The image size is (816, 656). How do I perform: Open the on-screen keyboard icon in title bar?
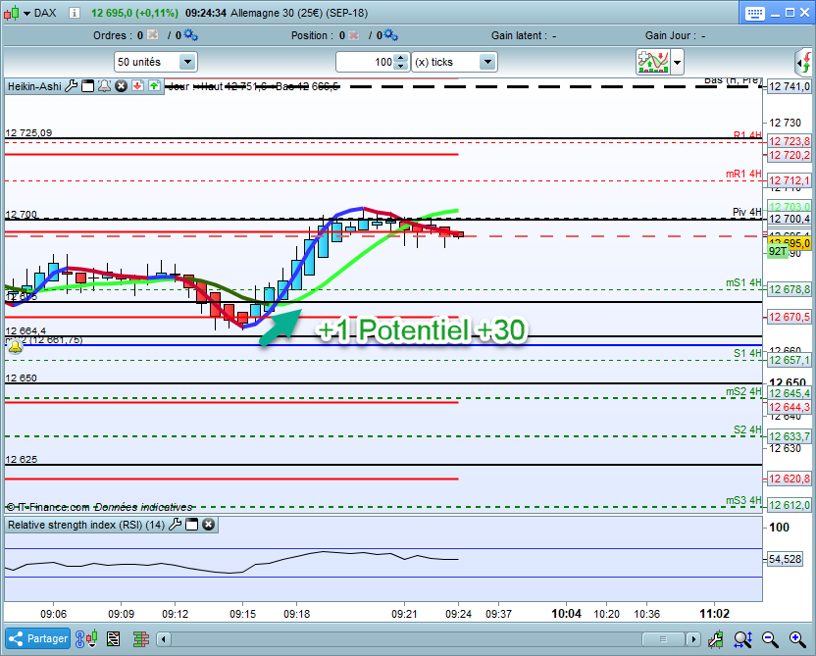click(x=754, y=13)
